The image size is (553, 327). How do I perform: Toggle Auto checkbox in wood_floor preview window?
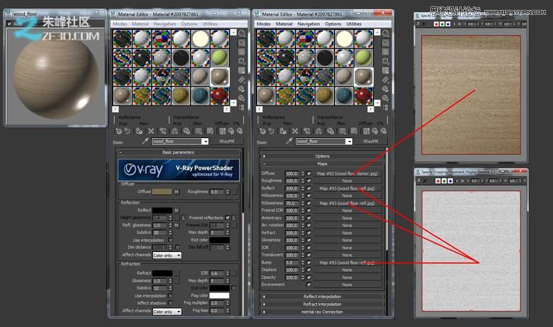pyautogui.click(x=9, y=24)
